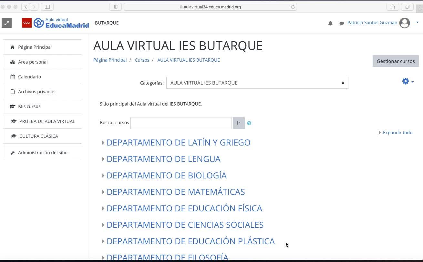Viewport: 423px width, 262px height.
Task: Open Archivos privados in the sidebar
Action: [x=42, y=92]
